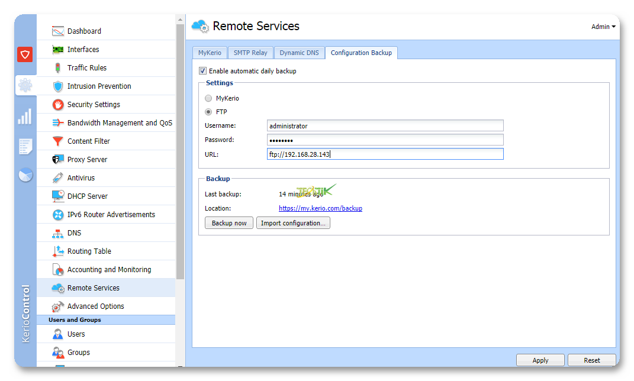Image resolution: width=634 pixels, height=381 pixels.
Task: Click into the FTP URL field
Action: tap(385, 154)
